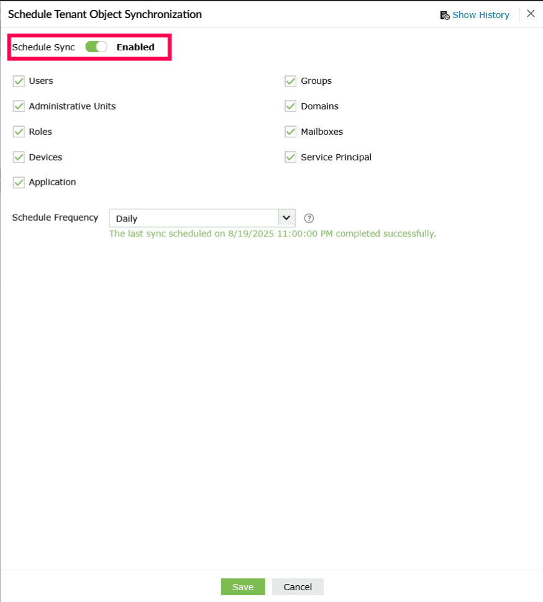Open the Show History link
The image size is (543, 602).
[x=480, y=15]
